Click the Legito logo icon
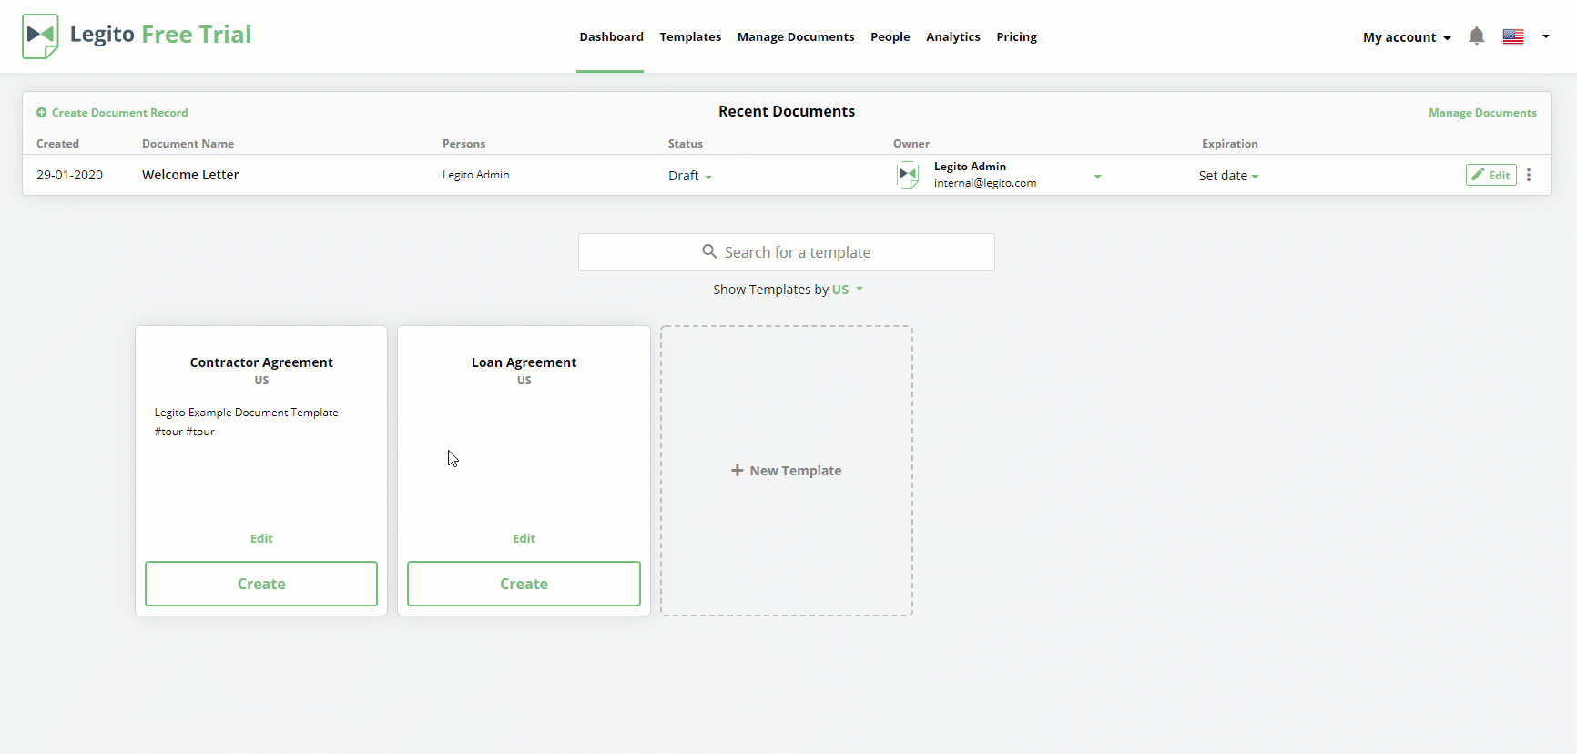This screenshot has width=1577, height=754. click(40, 36)
